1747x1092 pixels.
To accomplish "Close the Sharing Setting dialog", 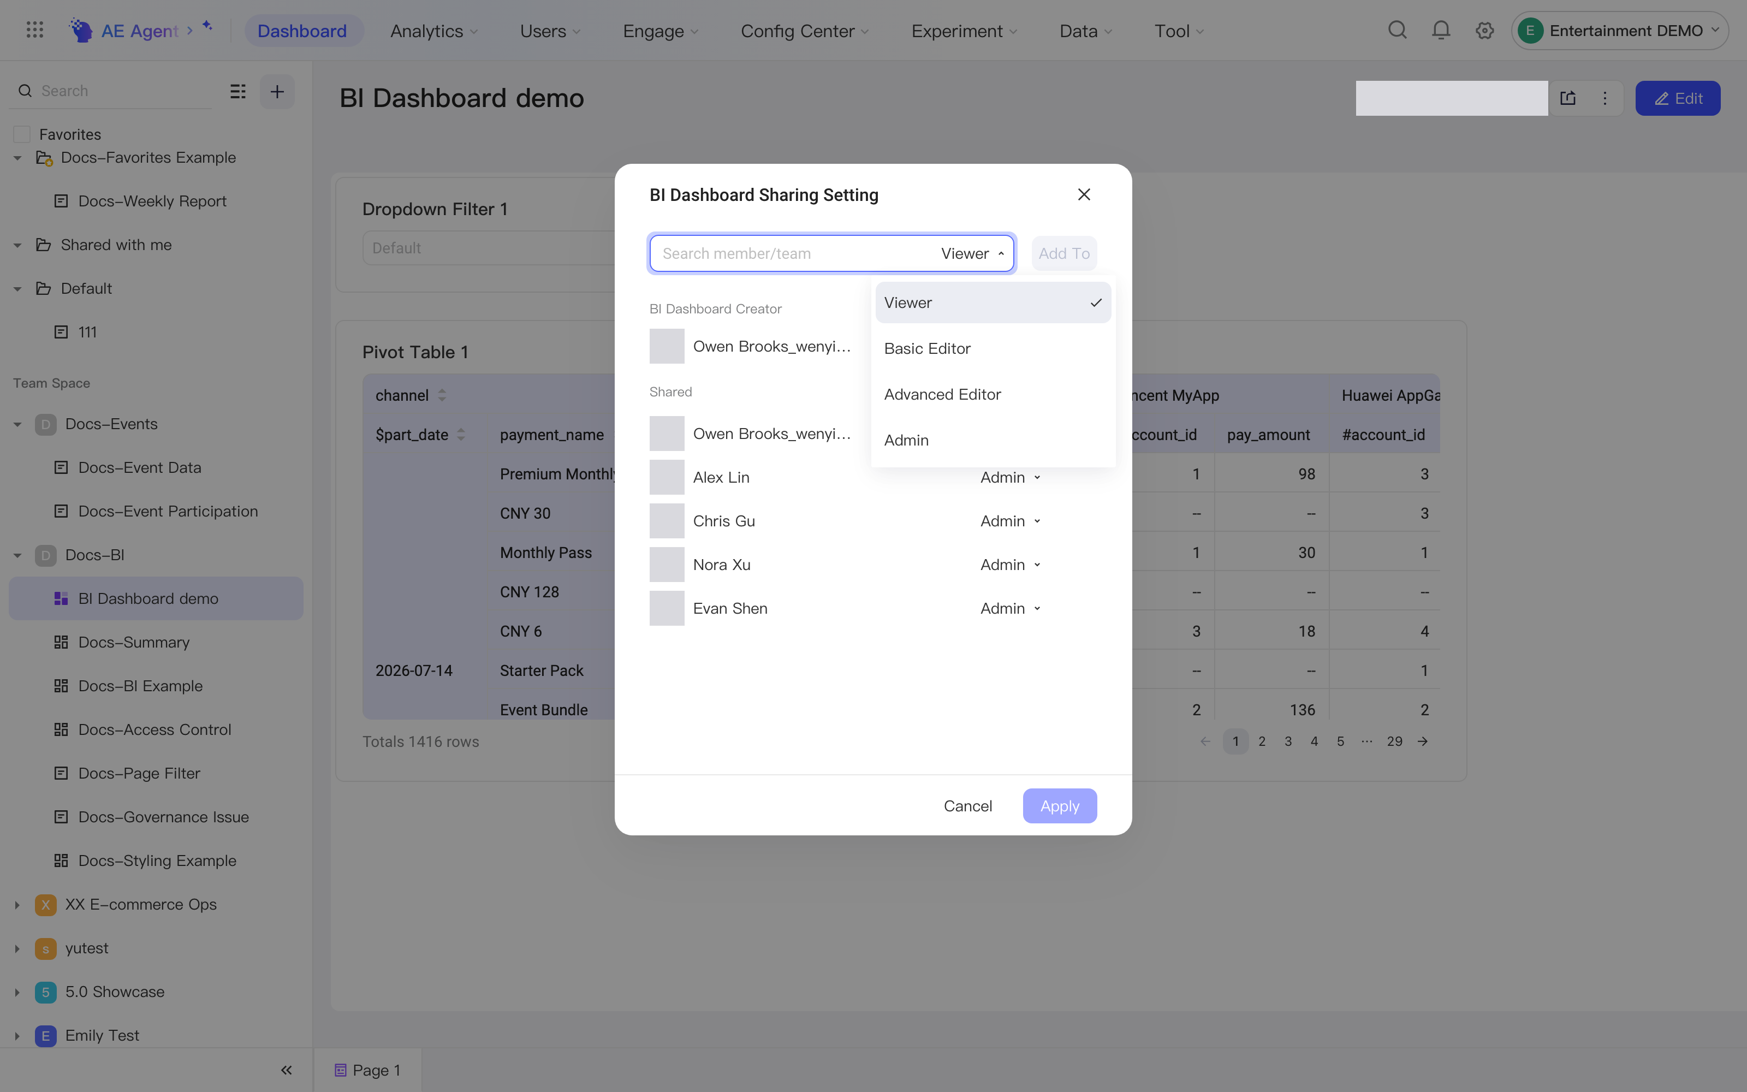I will [x=1084, y=194].
